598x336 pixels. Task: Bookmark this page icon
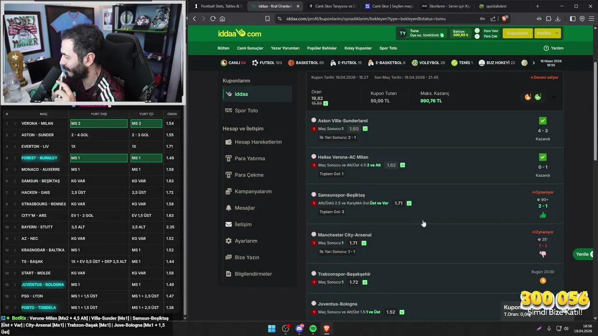267,19
